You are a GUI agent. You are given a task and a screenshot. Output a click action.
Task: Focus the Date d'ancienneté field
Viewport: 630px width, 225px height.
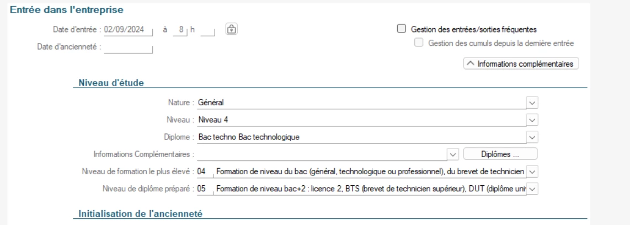pos(127,47)
